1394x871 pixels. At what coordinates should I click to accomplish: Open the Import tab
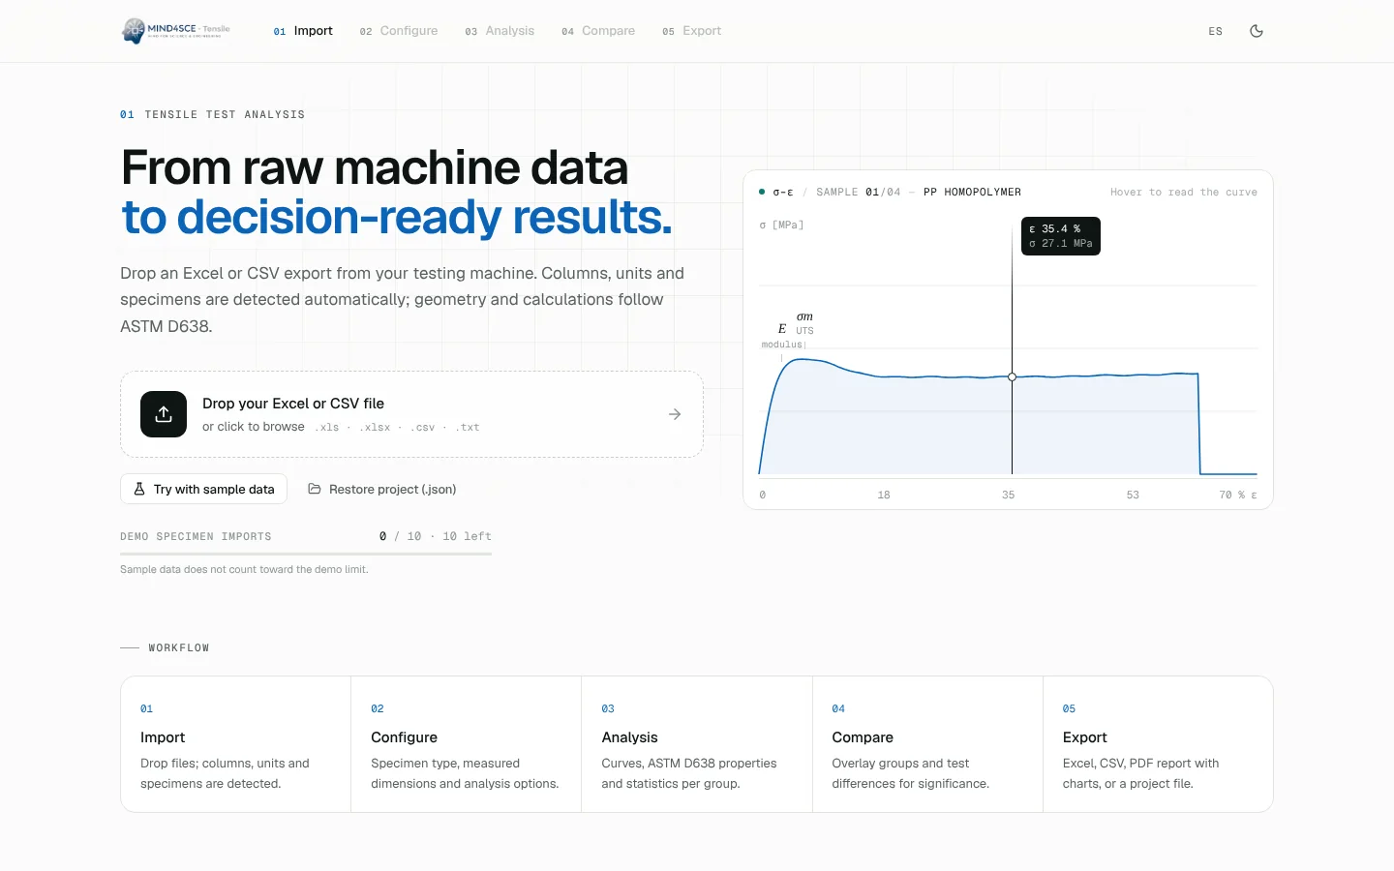[x=303, y=31]
